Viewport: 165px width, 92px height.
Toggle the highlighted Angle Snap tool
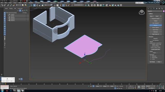(63, 5)
